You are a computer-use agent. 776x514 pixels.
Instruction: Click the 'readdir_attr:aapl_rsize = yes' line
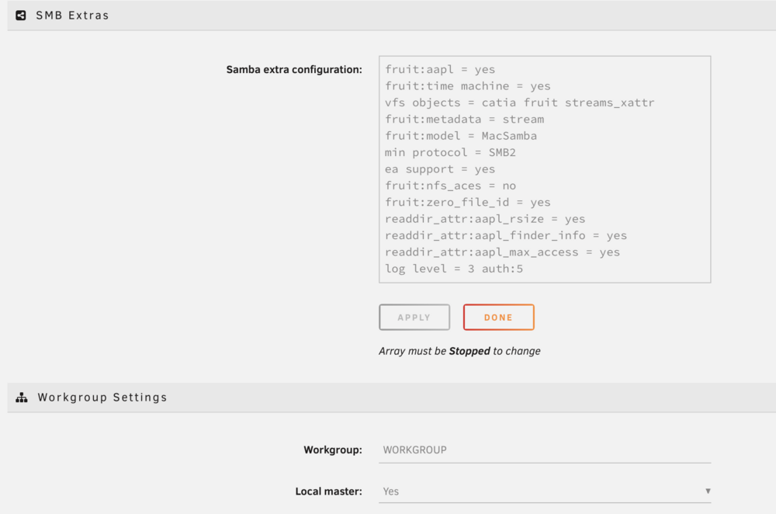click(x=485, y=219)
